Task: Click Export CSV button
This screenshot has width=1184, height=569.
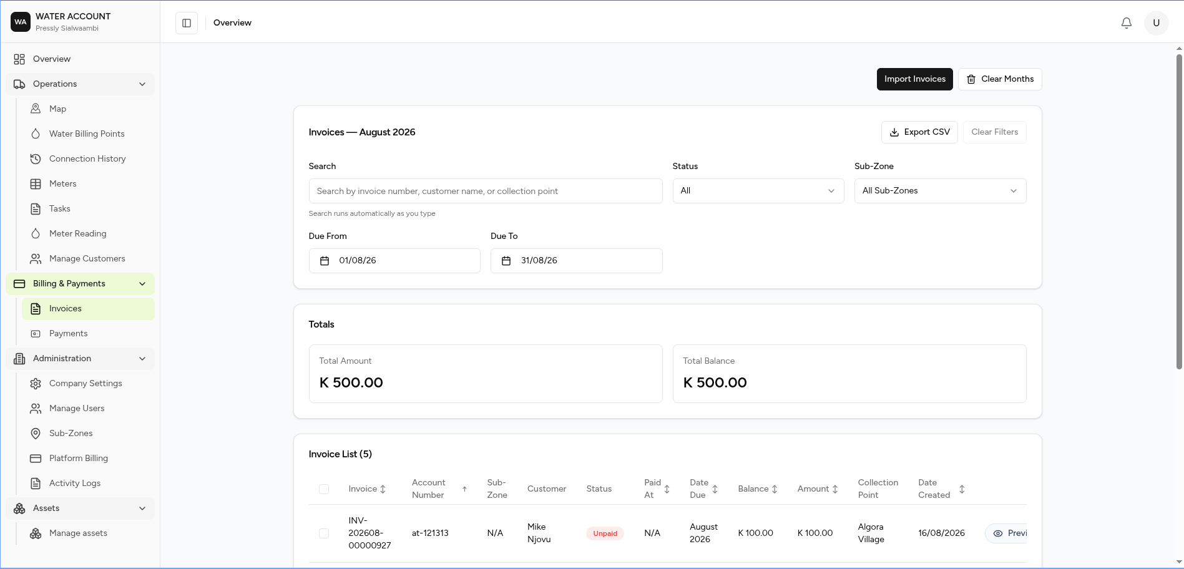Action: (x=919, y=132)
